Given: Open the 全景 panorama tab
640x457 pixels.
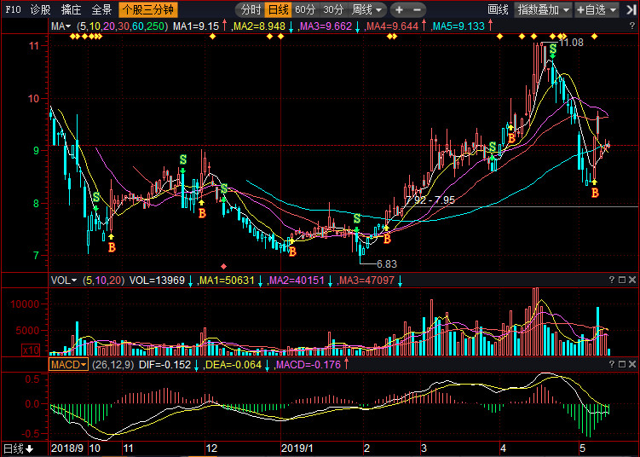Looking at the screenshot, I should pyautogui.click(x=101, y=10).
